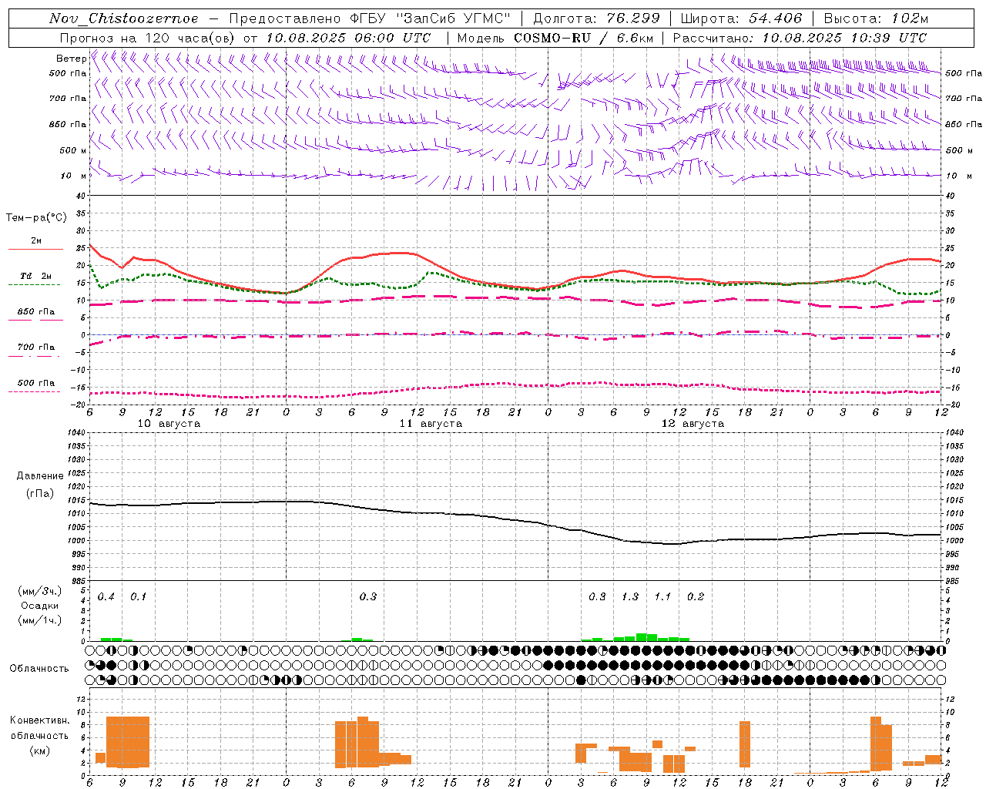Click the 500 м wind level label on the left
986x789 pixels.
[73, 150]
